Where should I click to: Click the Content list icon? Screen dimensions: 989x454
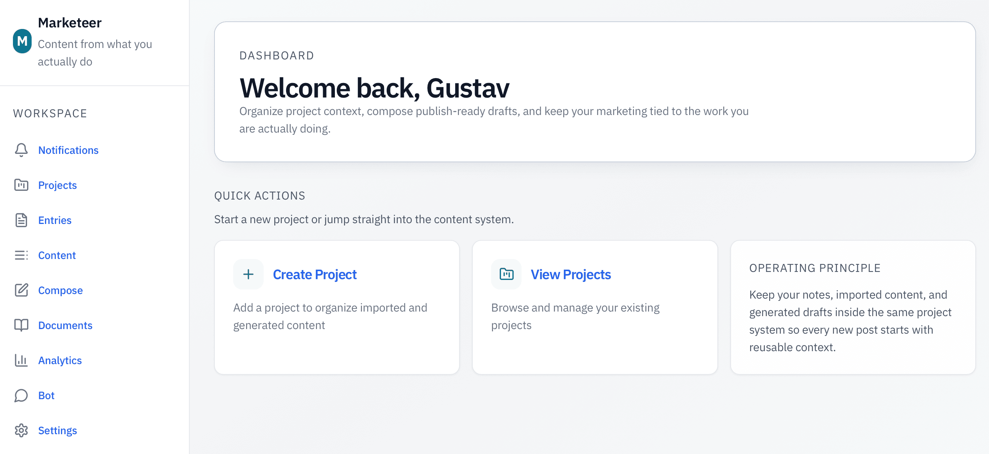(x=21, y=255)
